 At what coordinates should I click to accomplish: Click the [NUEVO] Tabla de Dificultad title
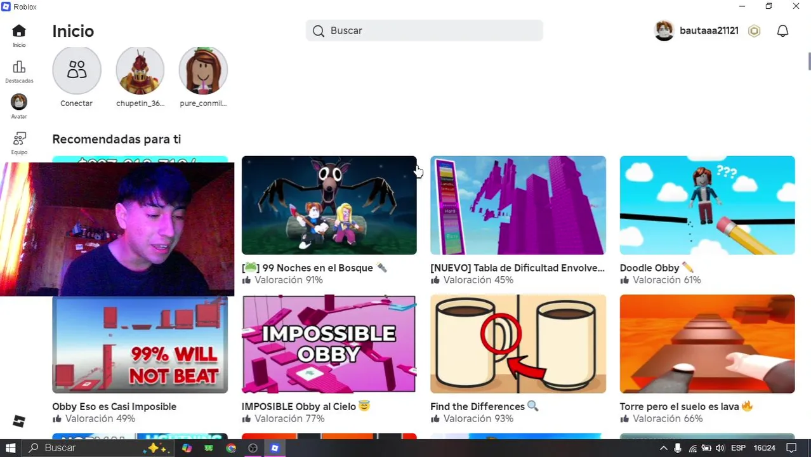(518, 268)
